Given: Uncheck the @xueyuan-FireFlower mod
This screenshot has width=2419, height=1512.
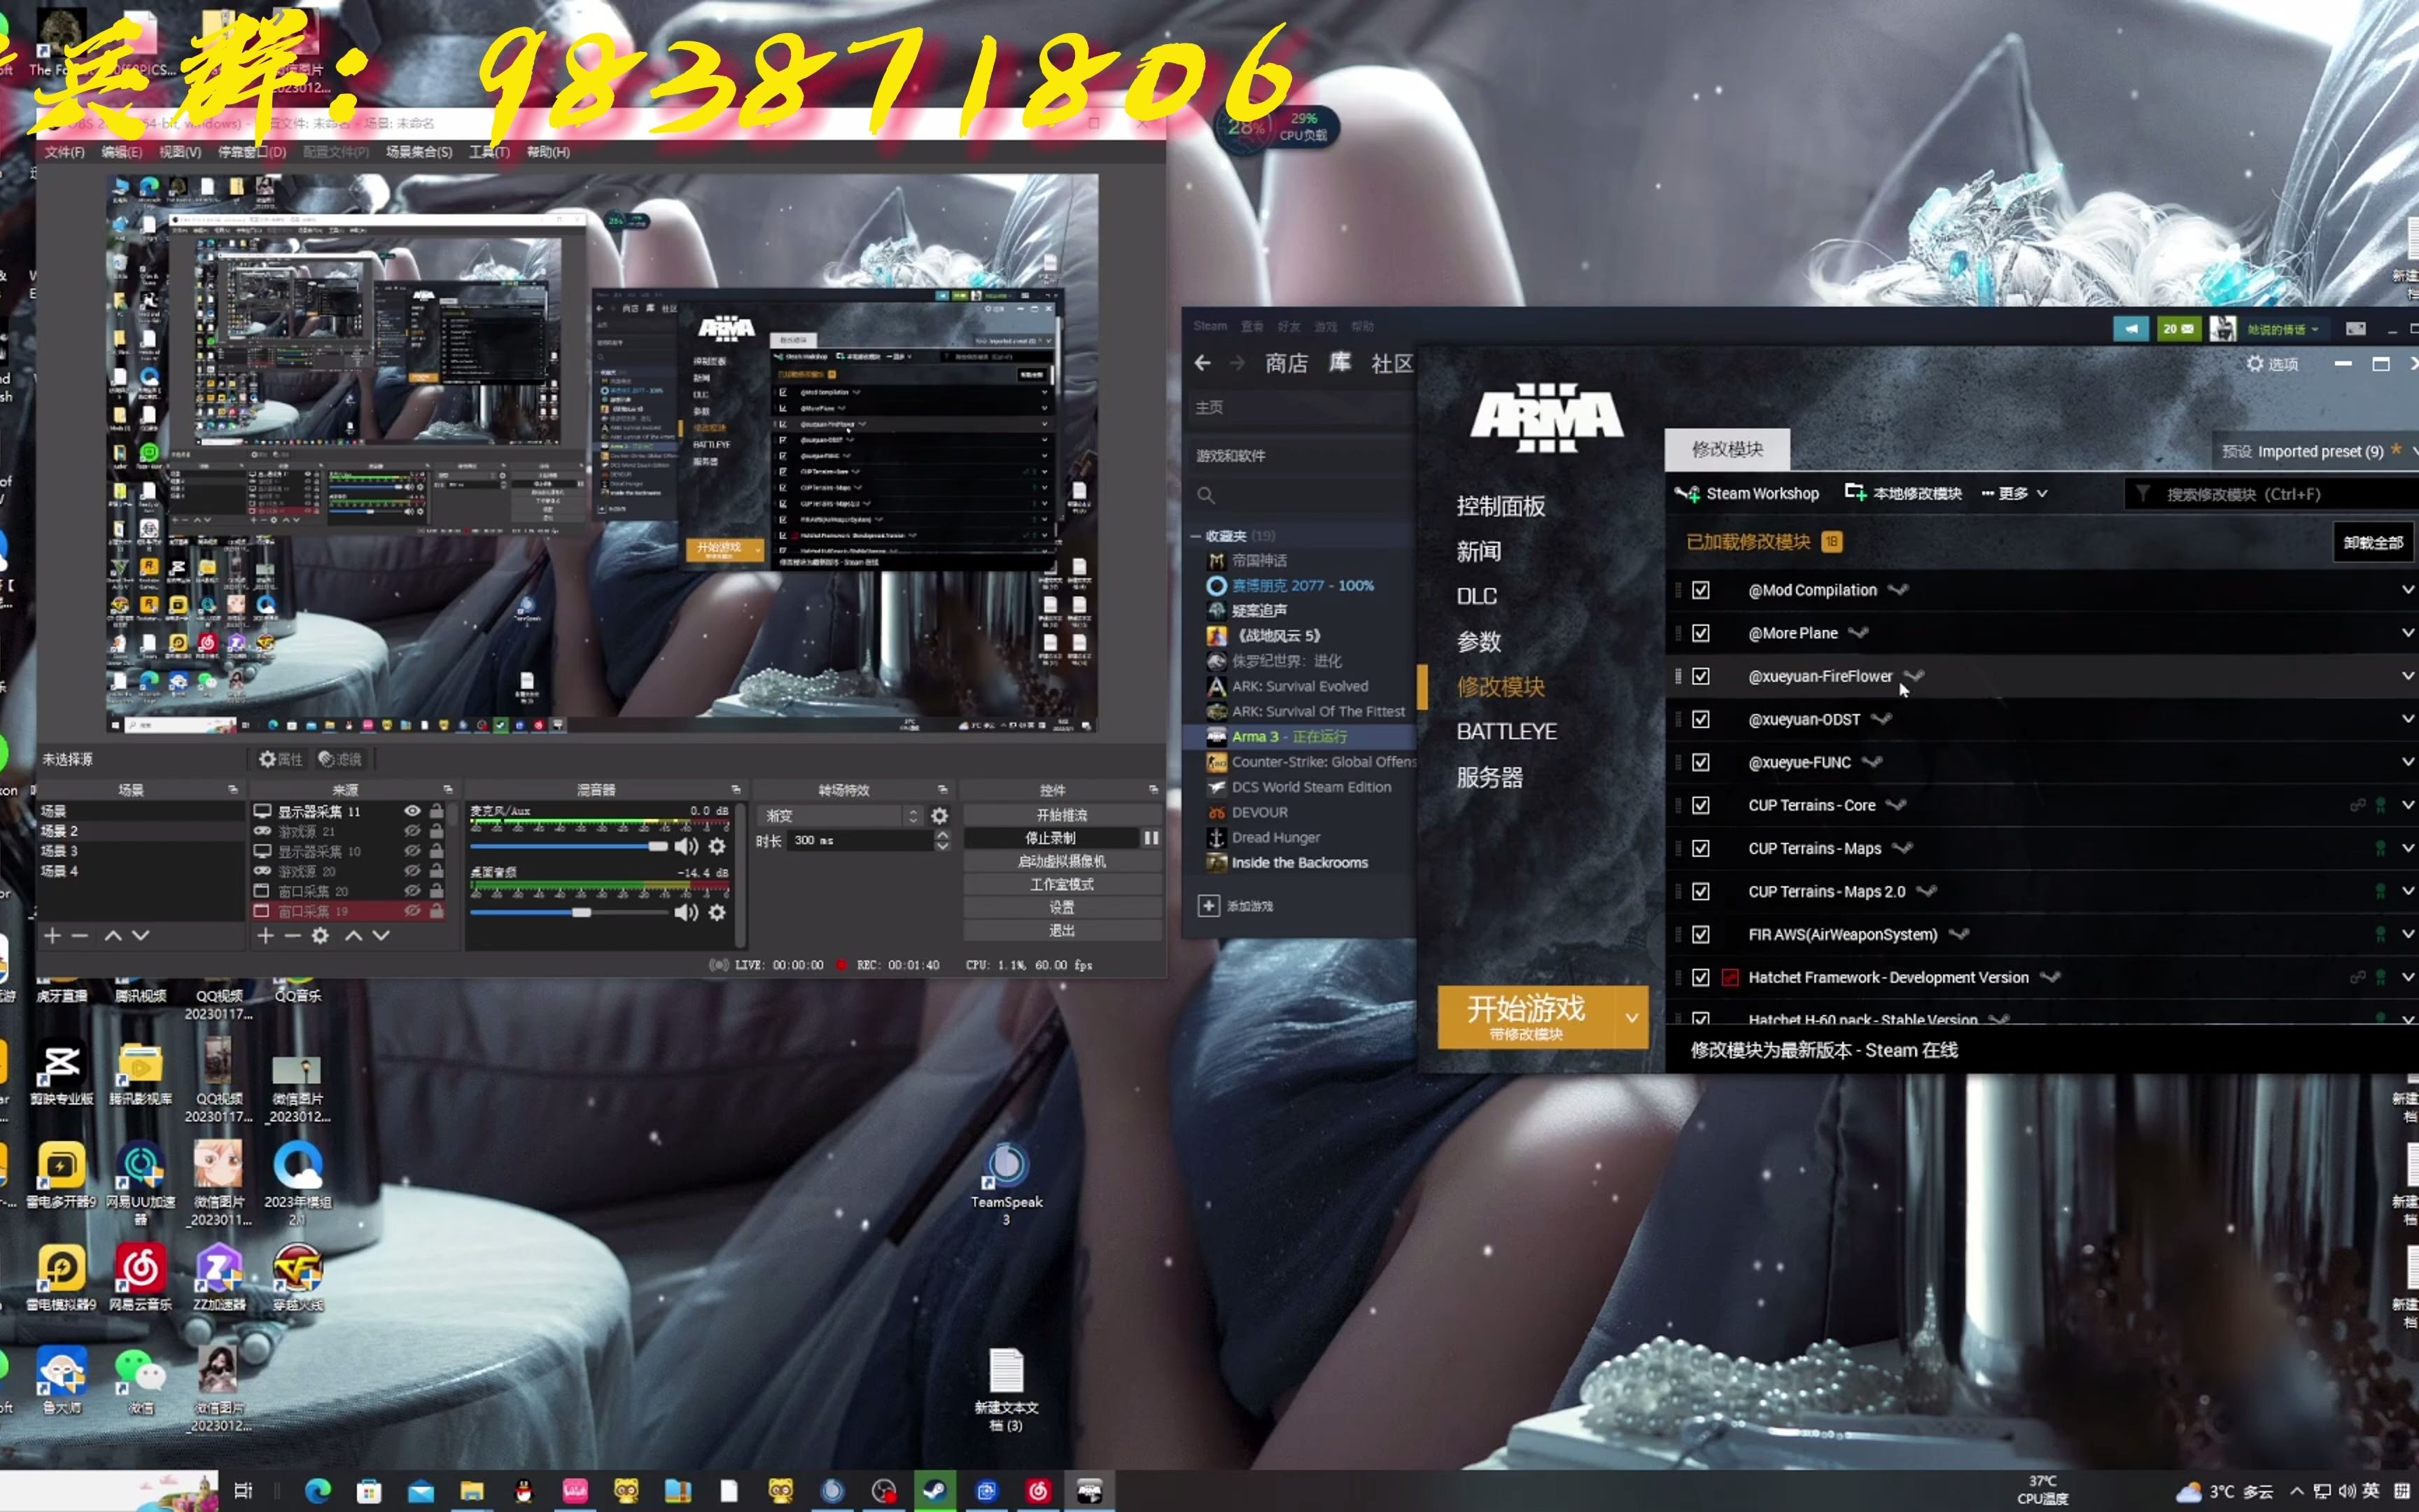Looking at the screenshot, I should pyautogui.click(x=1700, y=676).
